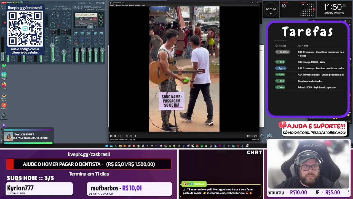
Task: Open the Navegar menu in media player
Action: coord(132,6)
